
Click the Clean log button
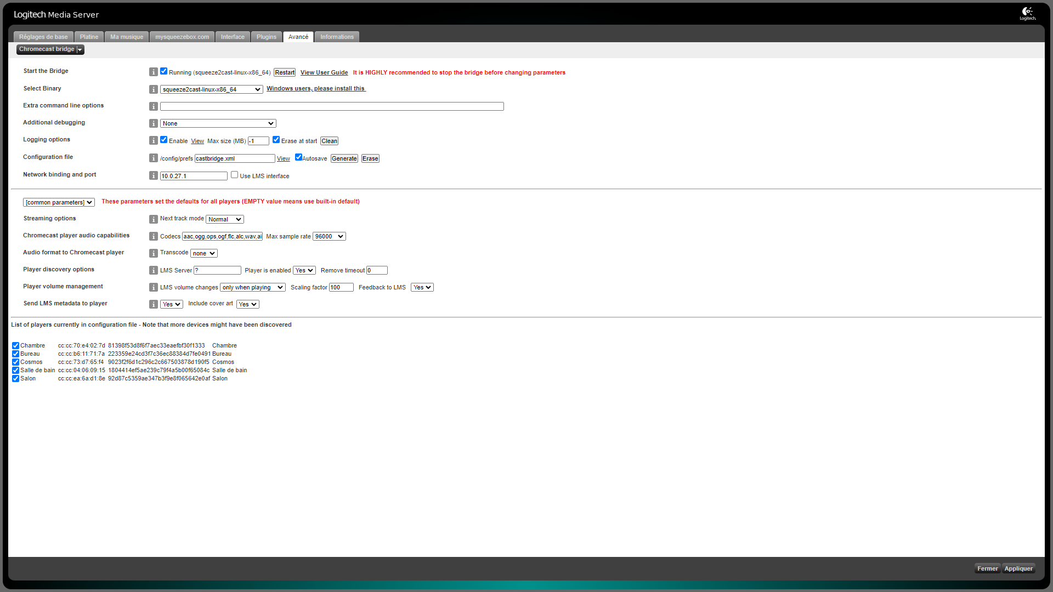pyautogui.click(x=329, y=141)
